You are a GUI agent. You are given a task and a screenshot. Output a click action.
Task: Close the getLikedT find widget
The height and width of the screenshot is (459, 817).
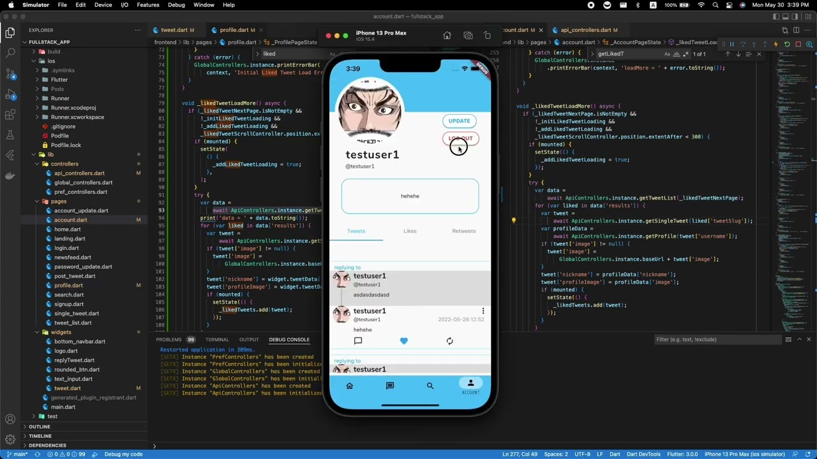tap(759, 54)
